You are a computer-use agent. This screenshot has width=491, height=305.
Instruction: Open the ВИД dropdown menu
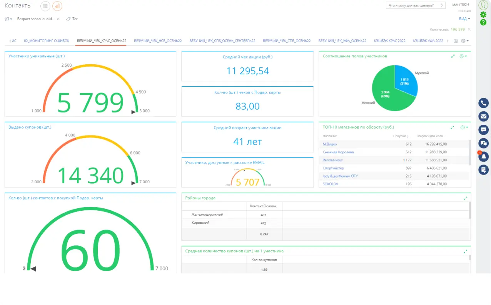(x=464, y=18)
